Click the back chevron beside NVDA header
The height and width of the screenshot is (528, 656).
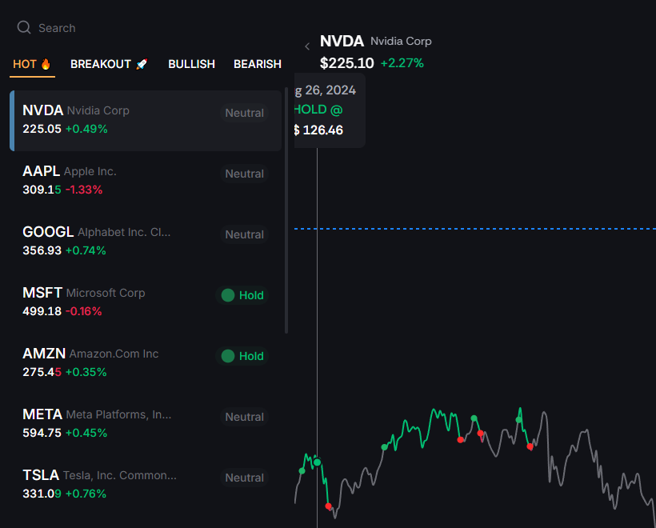(307, 46)
